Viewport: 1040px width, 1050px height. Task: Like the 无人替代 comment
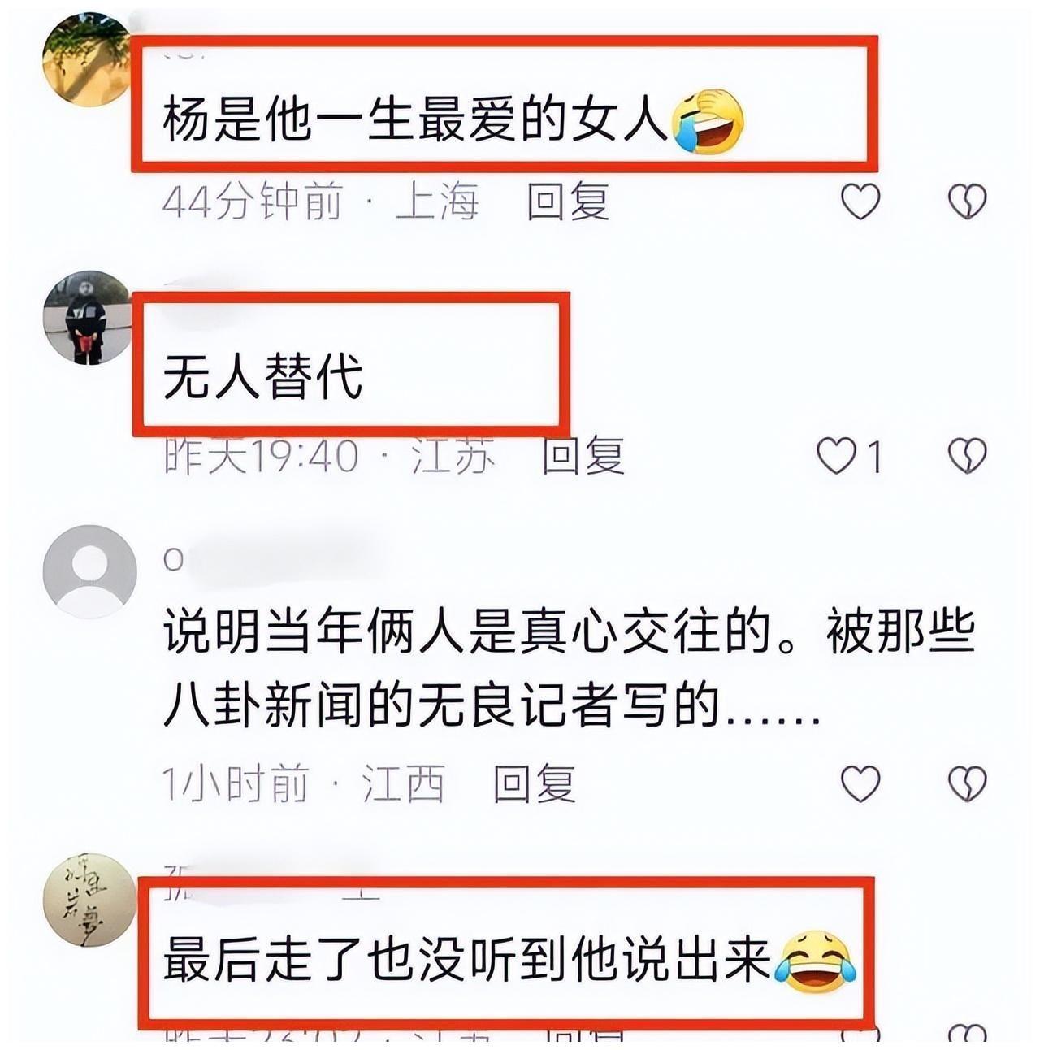tap(836, 456)
